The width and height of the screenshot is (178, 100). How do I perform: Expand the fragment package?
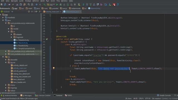point(11,37)
